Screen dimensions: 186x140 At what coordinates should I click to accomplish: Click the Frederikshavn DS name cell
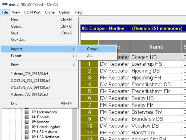point(156,84)
